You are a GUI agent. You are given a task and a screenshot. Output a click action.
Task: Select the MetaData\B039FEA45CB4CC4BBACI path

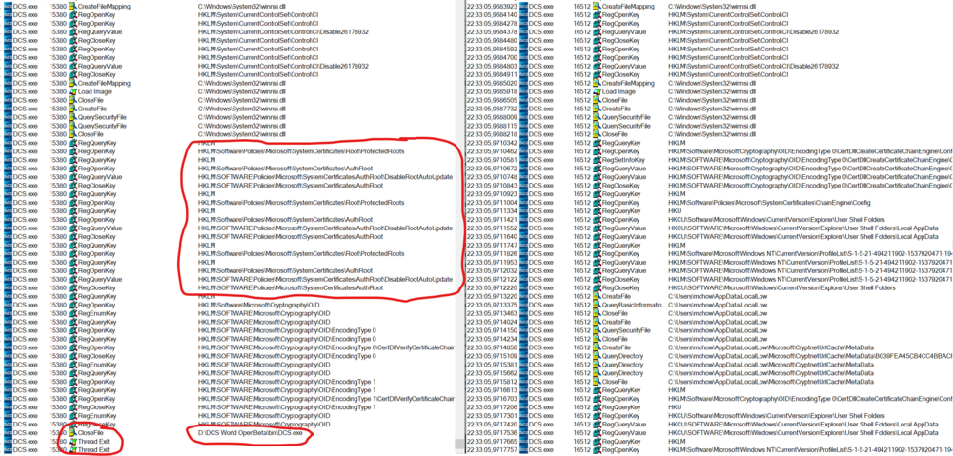[810, 356]
